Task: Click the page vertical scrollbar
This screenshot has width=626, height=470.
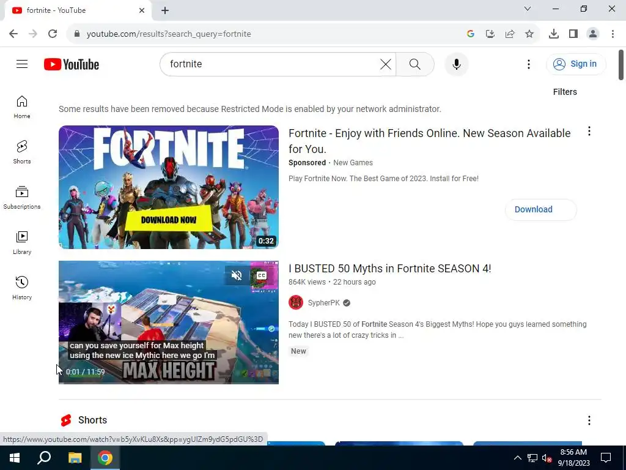Action: (x=621, y=65)
